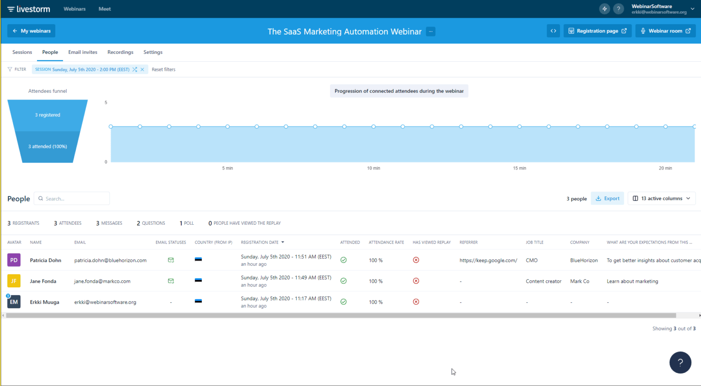
Task: Go back to My webinars
Action: tap(31, 31)
